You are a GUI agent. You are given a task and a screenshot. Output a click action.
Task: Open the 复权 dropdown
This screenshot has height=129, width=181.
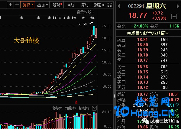click(27, 5)
